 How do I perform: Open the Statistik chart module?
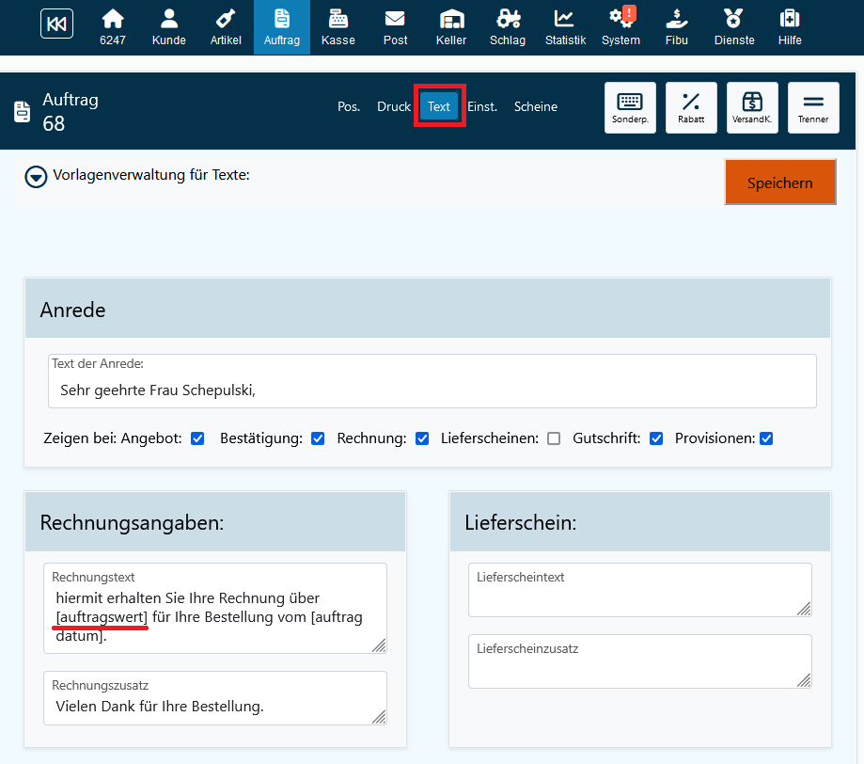point(565,27)
